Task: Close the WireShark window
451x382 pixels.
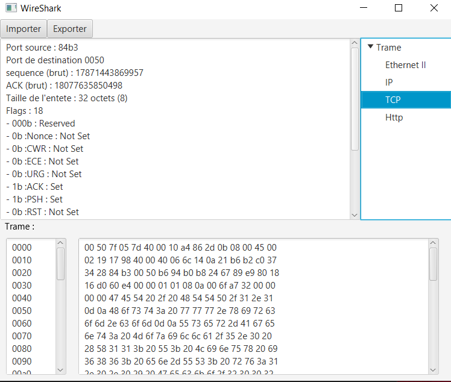Action: click(434, 8)
